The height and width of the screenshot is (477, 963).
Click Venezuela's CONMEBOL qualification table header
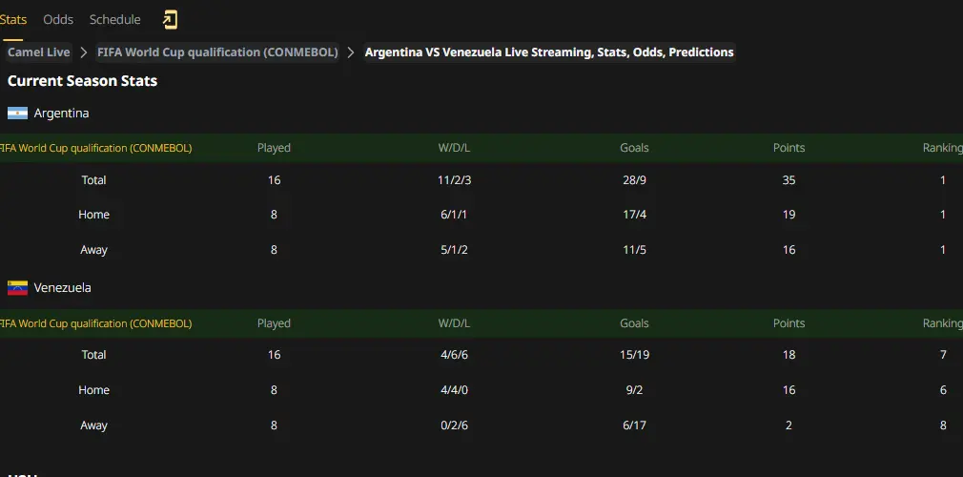coord(481,323)
